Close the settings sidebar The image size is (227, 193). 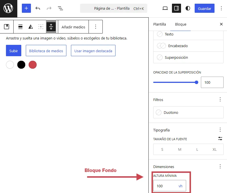click(221, 24)
